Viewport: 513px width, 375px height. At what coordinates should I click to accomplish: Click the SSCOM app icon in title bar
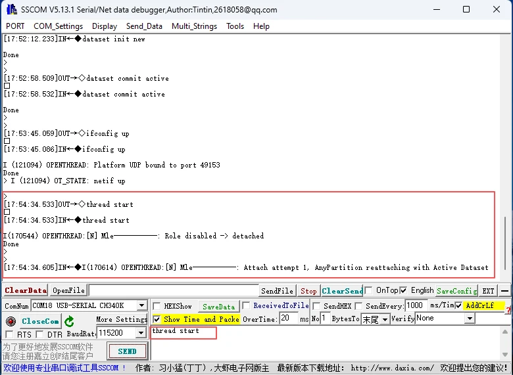point(11,10)
